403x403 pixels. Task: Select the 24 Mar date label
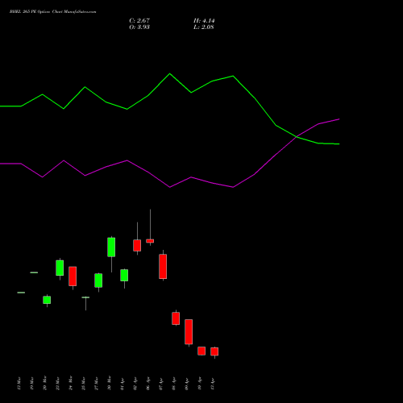point(71,383)
